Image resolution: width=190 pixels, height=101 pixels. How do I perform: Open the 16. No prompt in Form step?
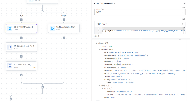(64, 28)
